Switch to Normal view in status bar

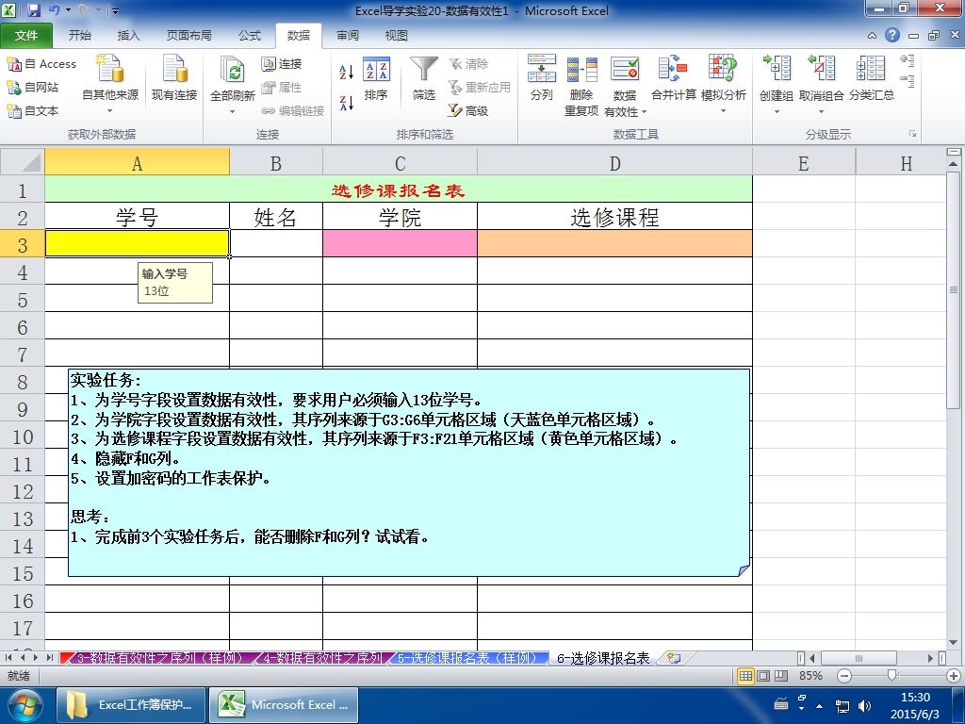pyautogui.click(x=745, y=676)
